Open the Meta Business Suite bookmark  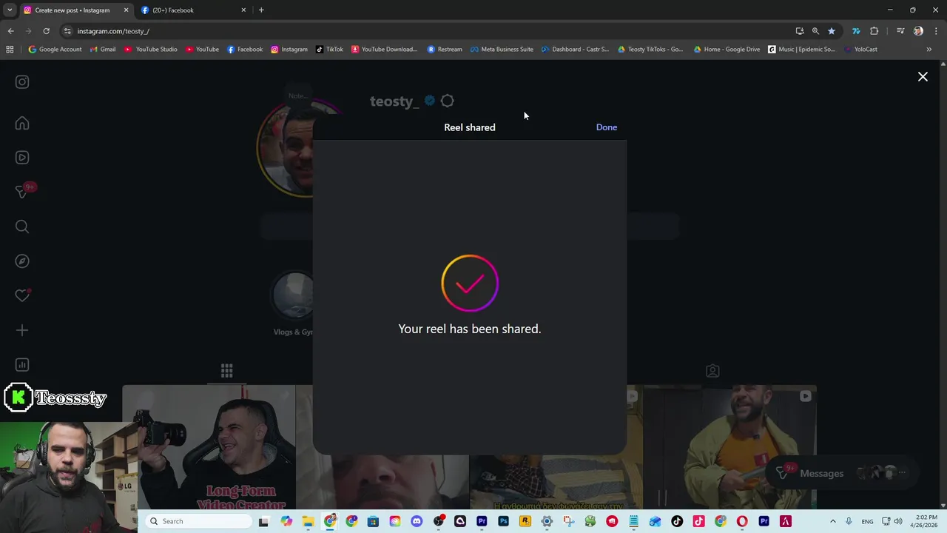click(x=501, y=50)
